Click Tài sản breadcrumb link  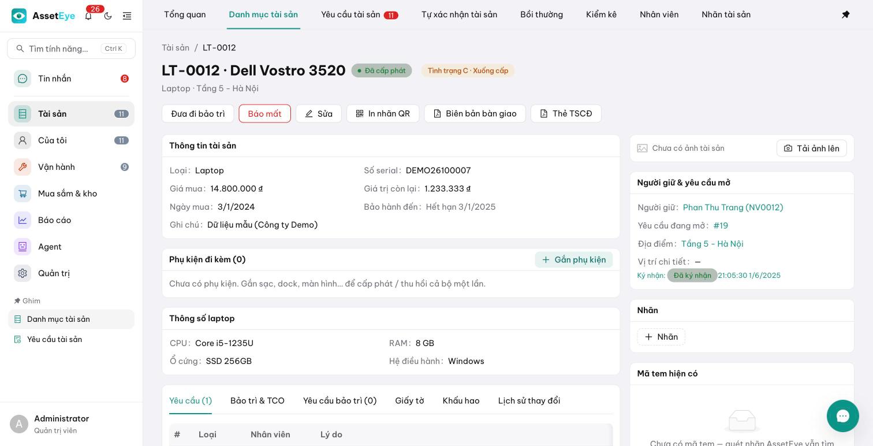point(176,47)
